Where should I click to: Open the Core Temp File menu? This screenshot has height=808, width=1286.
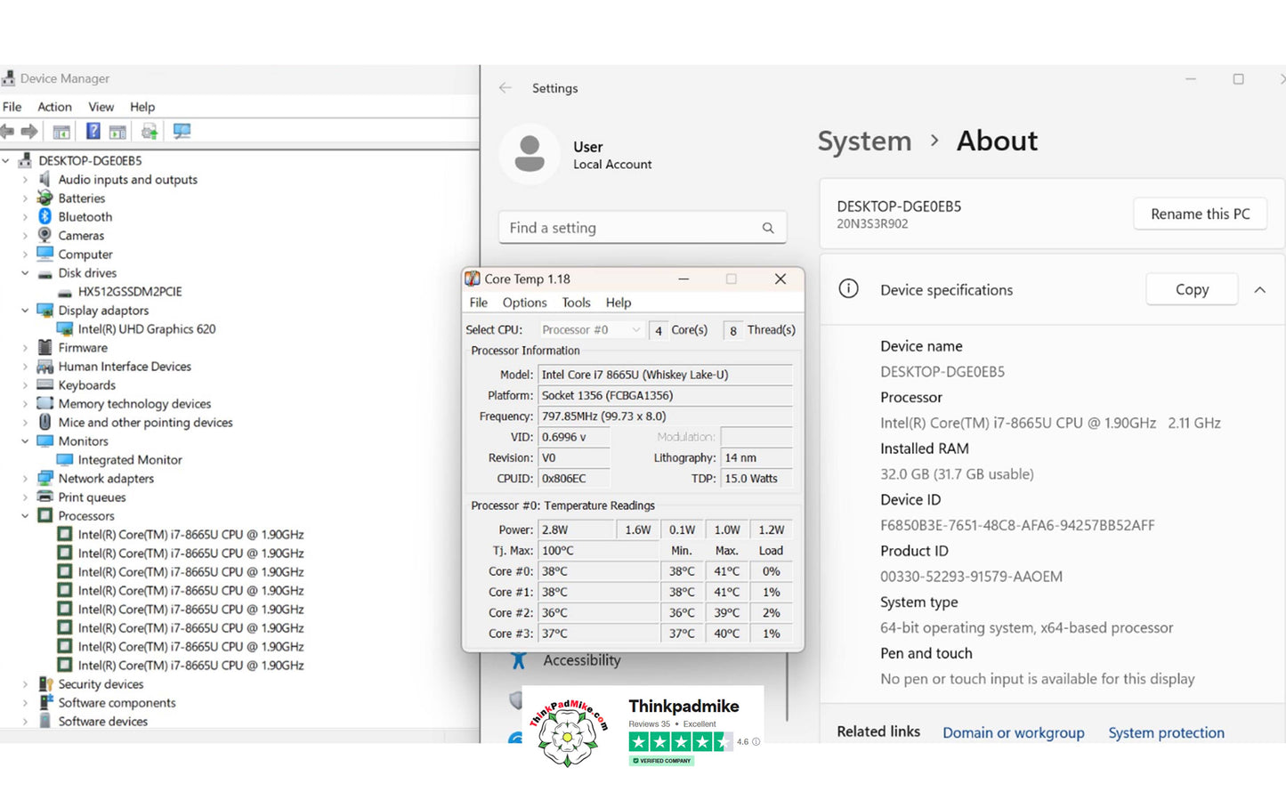478,303
